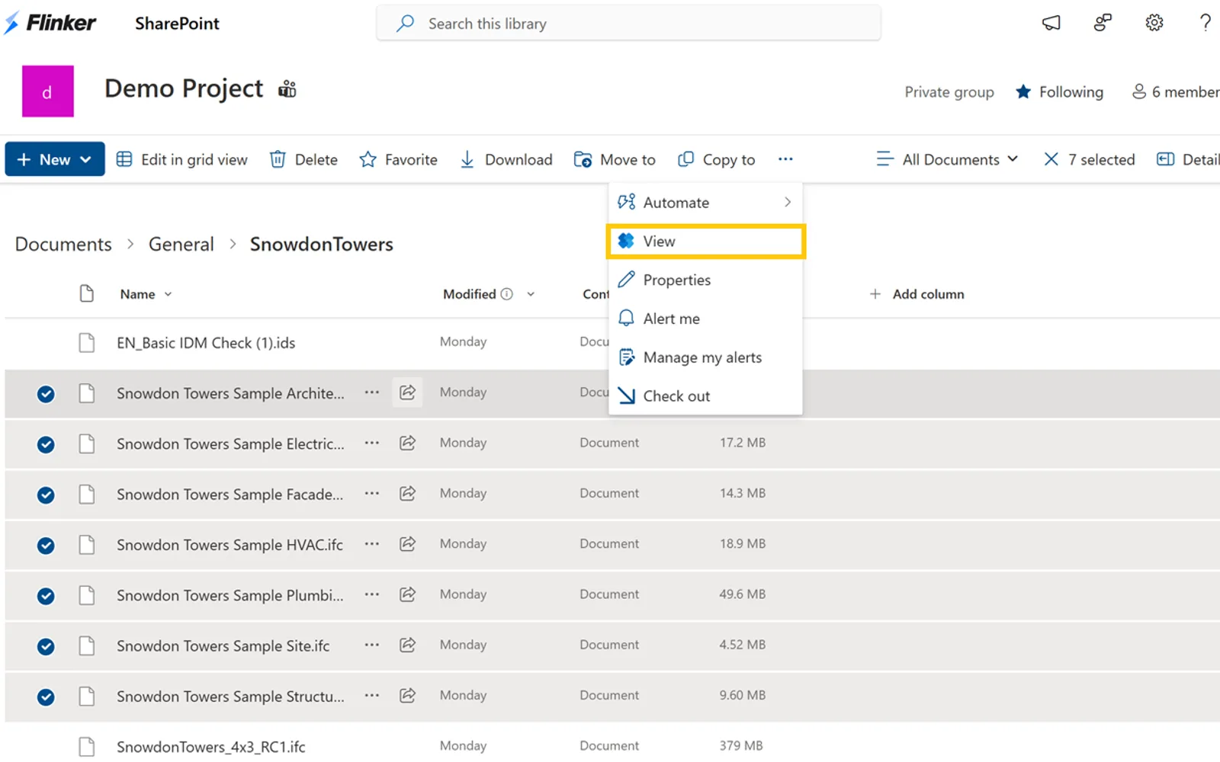Open the settings gear icon
Screen dimensions: 1220x762
(1154, 23)
